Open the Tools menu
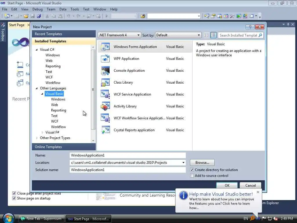This screenshot has width=297, height=223. pyautogui.click(x=75, y=9)
